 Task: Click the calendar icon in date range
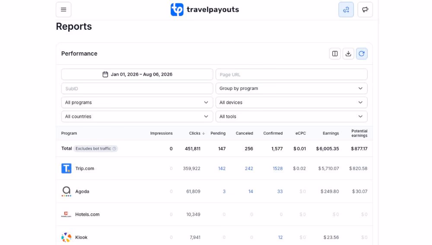(x=105, y=74)
